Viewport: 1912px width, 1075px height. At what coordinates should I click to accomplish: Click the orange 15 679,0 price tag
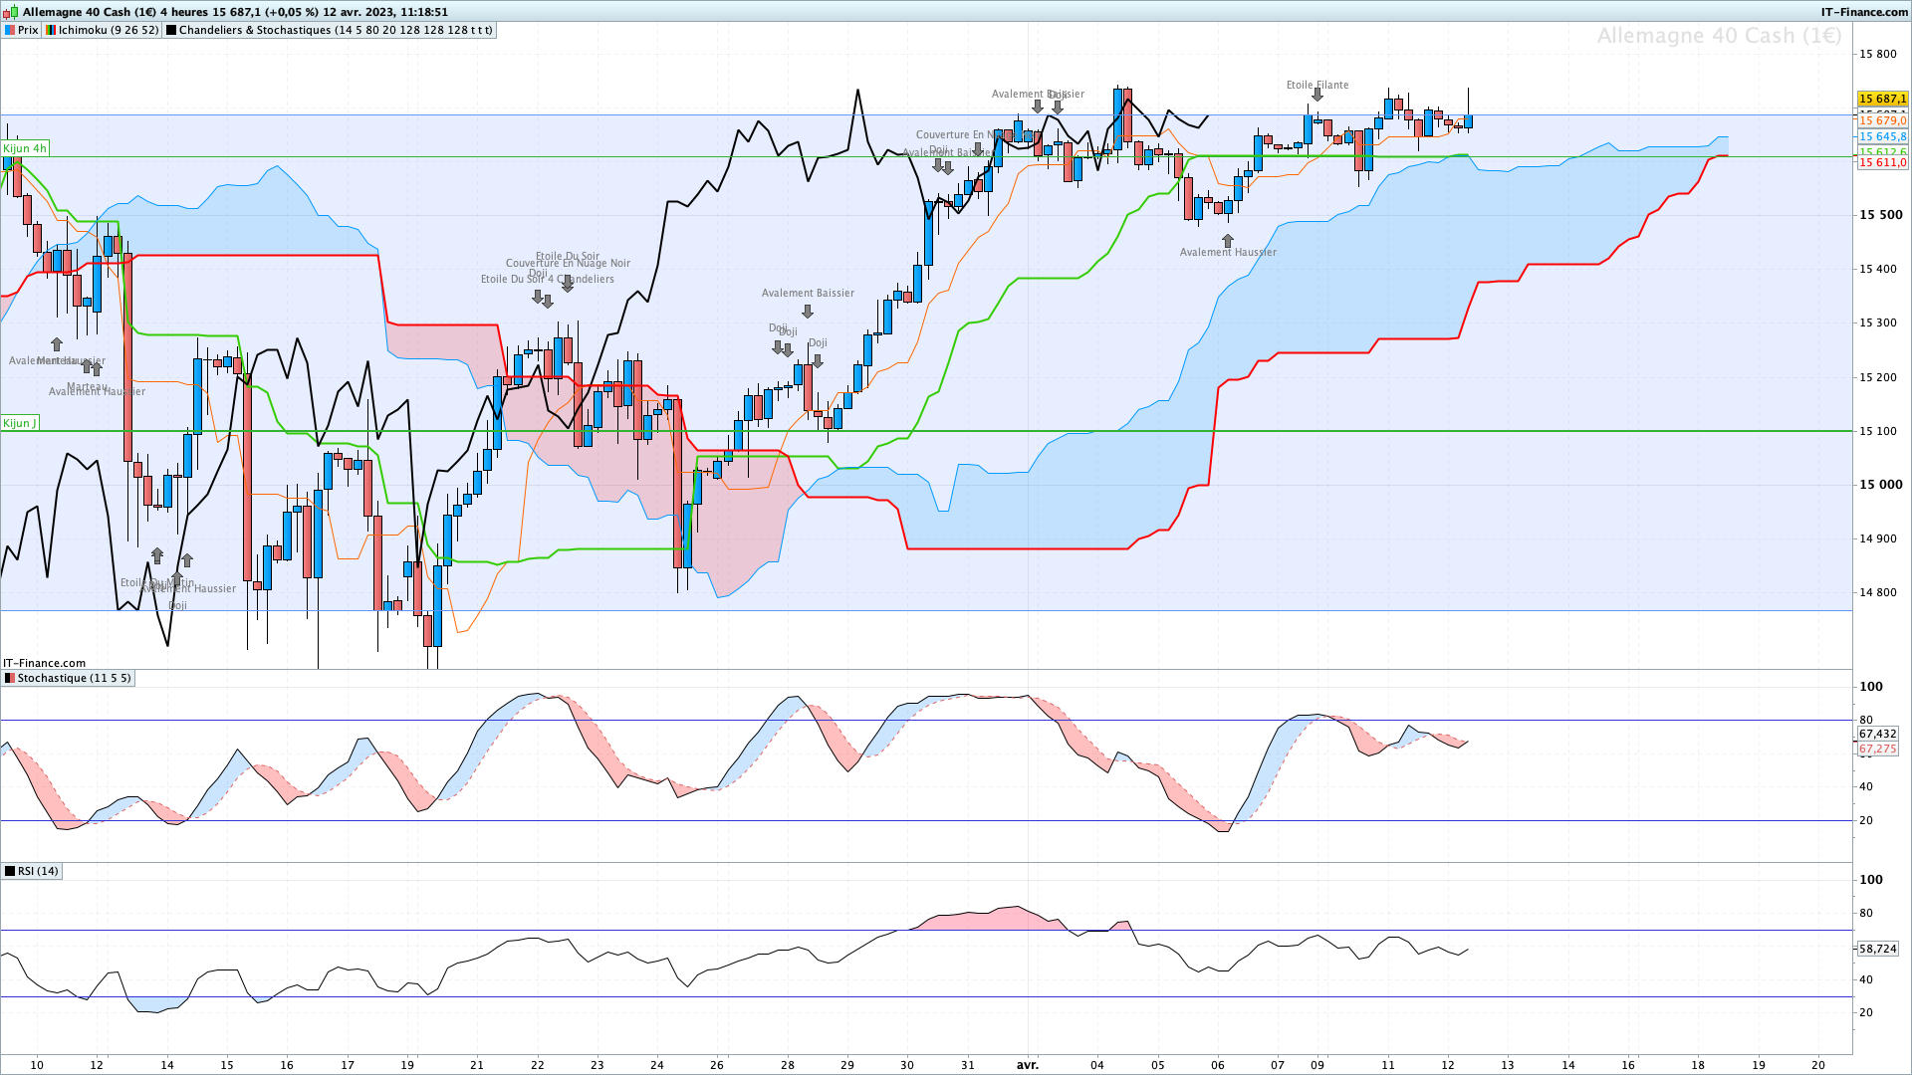click(1882, 120)
